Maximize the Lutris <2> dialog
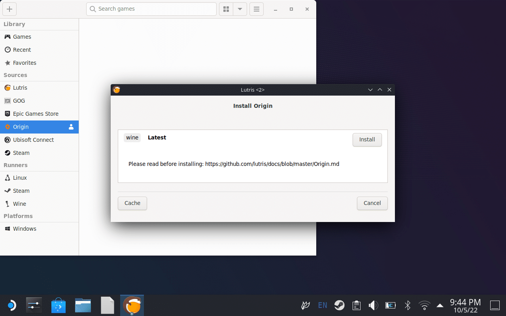This screenshot has height=316, width=506. click(380, 90)
